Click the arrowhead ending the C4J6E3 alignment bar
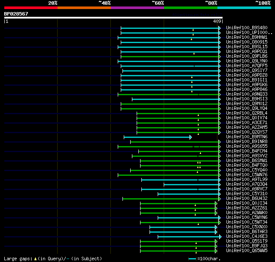This screenshot has height=262, width=275. pos(220,237)
